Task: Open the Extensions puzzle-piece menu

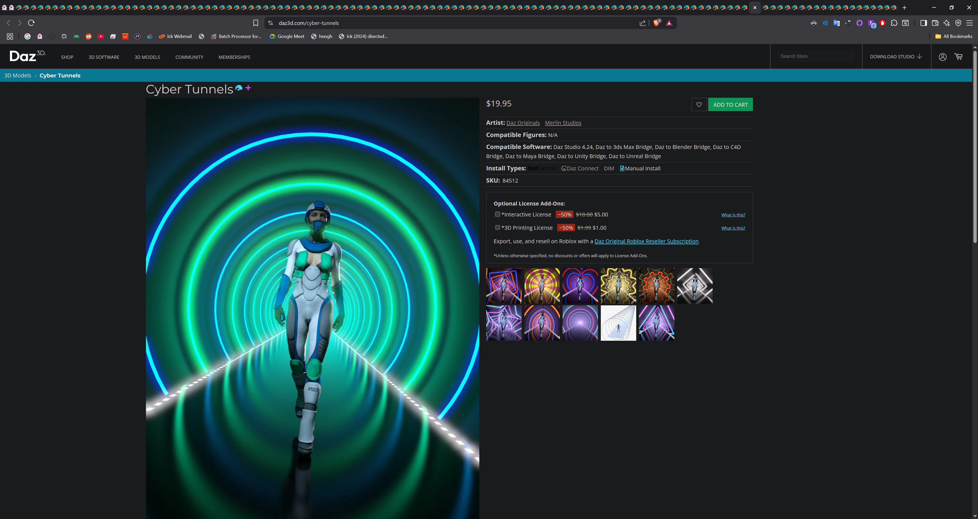Action: (894, 23)
